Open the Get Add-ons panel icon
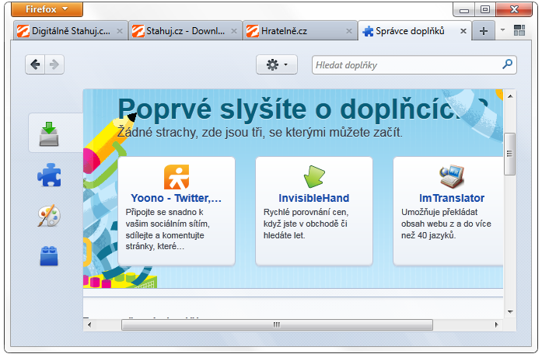 (x=49, y=134)
